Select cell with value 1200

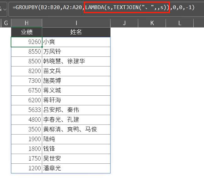[27, 168]
